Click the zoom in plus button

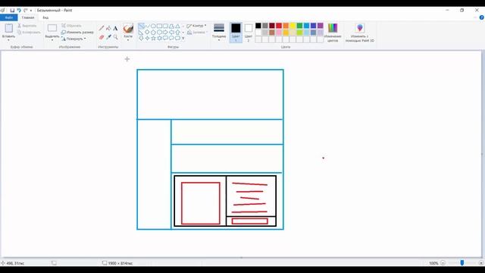click(x=481, y=263)
